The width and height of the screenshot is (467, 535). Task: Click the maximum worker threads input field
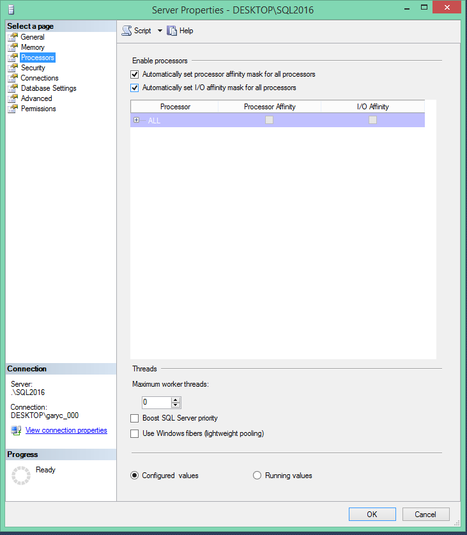[x=157, y=403]
